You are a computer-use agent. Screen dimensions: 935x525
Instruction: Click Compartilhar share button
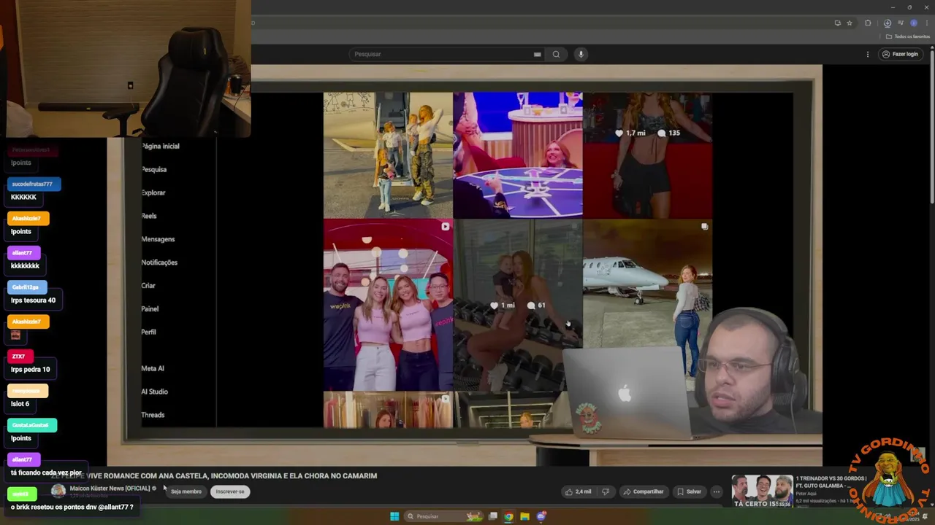(644, 491)
